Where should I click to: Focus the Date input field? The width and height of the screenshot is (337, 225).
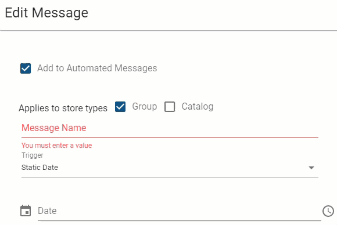pos(180,211)
